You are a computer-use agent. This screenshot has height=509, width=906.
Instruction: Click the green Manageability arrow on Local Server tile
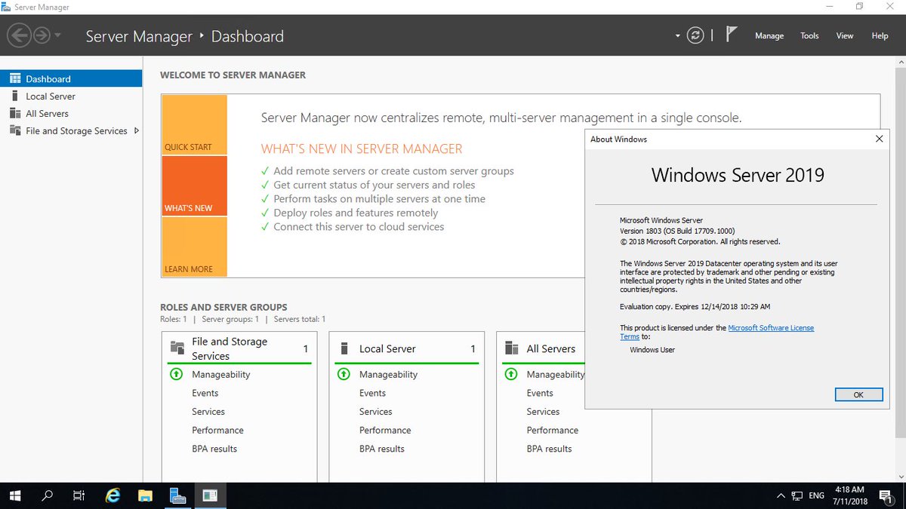(344, 374)
